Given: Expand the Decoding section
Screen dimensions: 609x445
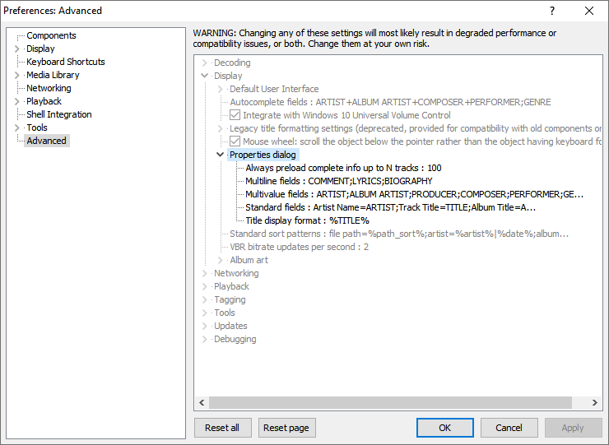Looking at the screenshot, I should [x=204, y=63].
